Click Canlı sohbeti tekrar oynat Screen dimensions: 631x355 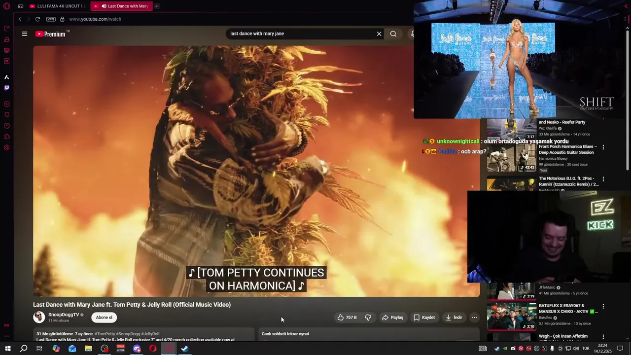tap(285, 334)
